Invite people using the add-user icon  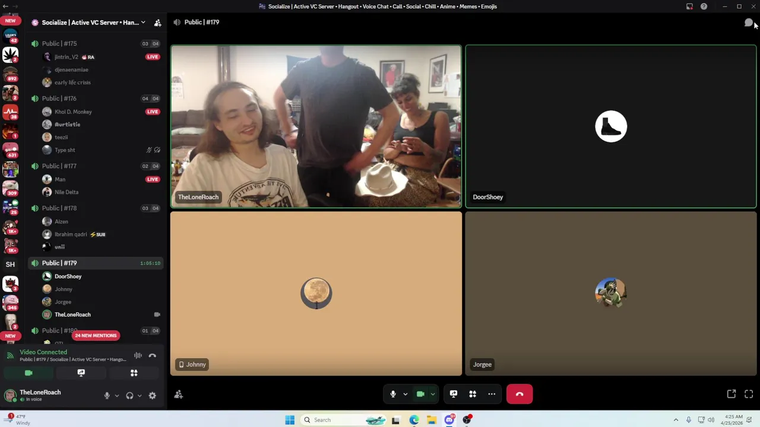[179, 394]
